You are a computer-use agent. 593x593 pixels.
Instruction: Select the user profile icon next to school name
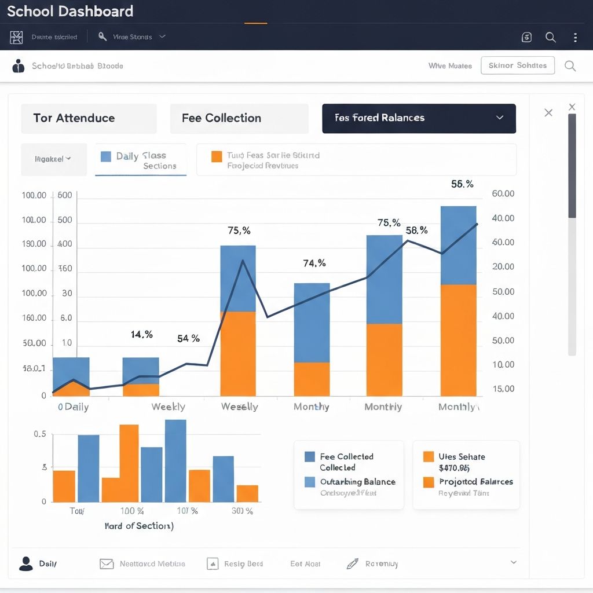coord(18,65)
